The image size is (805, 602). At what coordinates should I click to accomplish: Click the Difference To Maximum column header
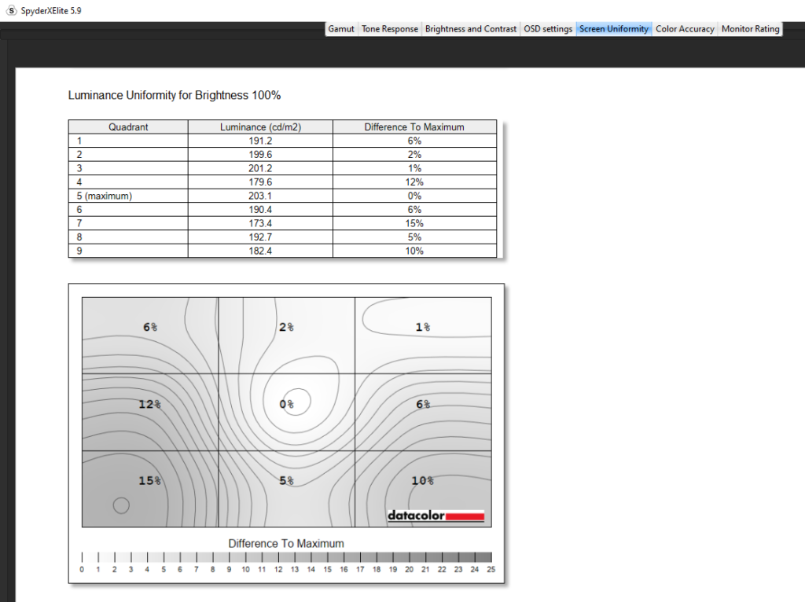click(x=414, y=127)
